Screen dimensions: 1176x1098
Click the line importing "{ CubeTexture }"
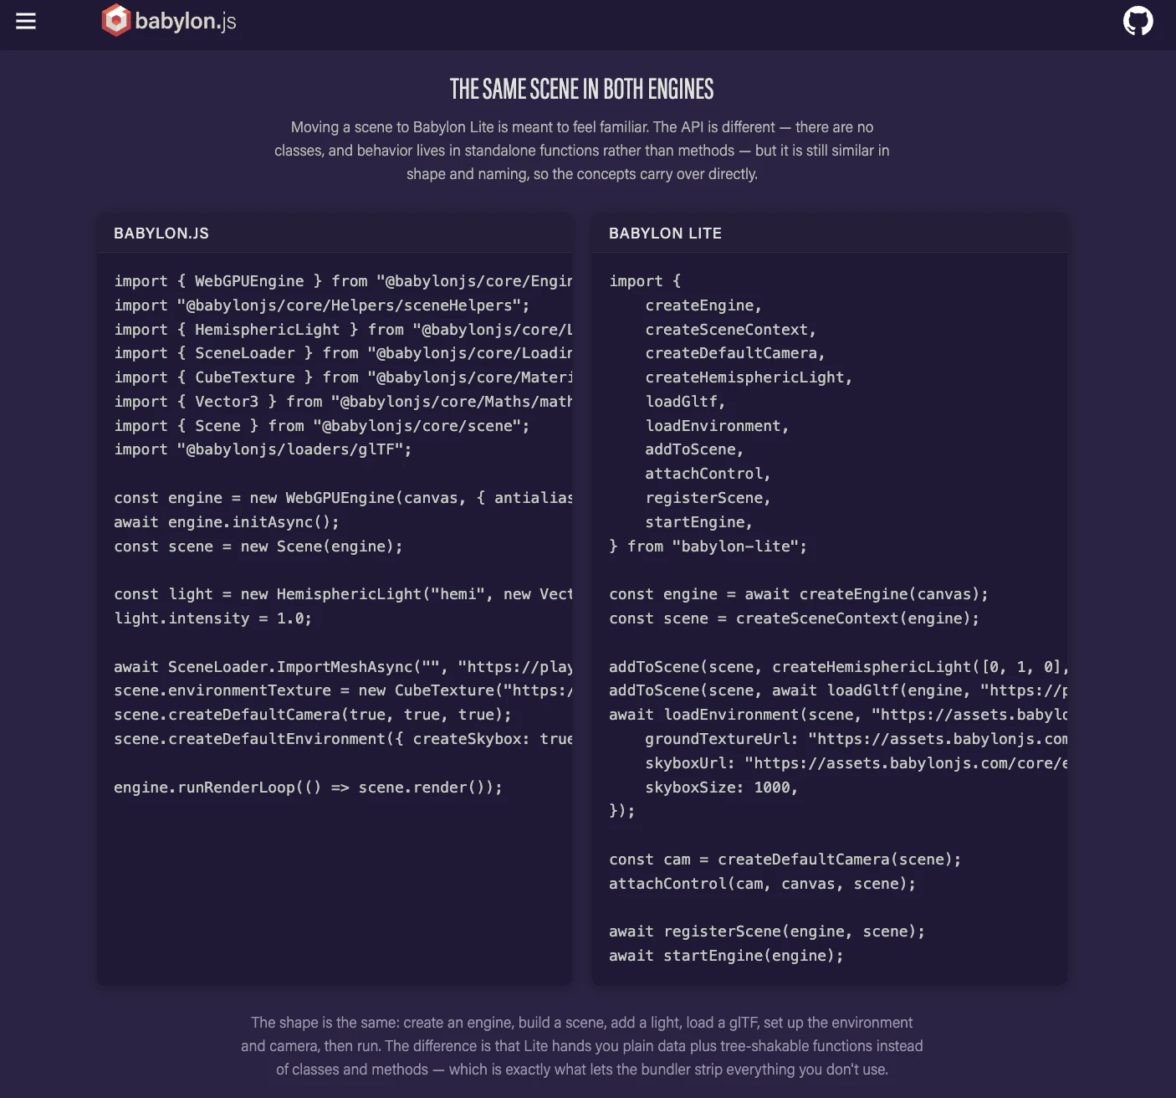coord(343,377)
